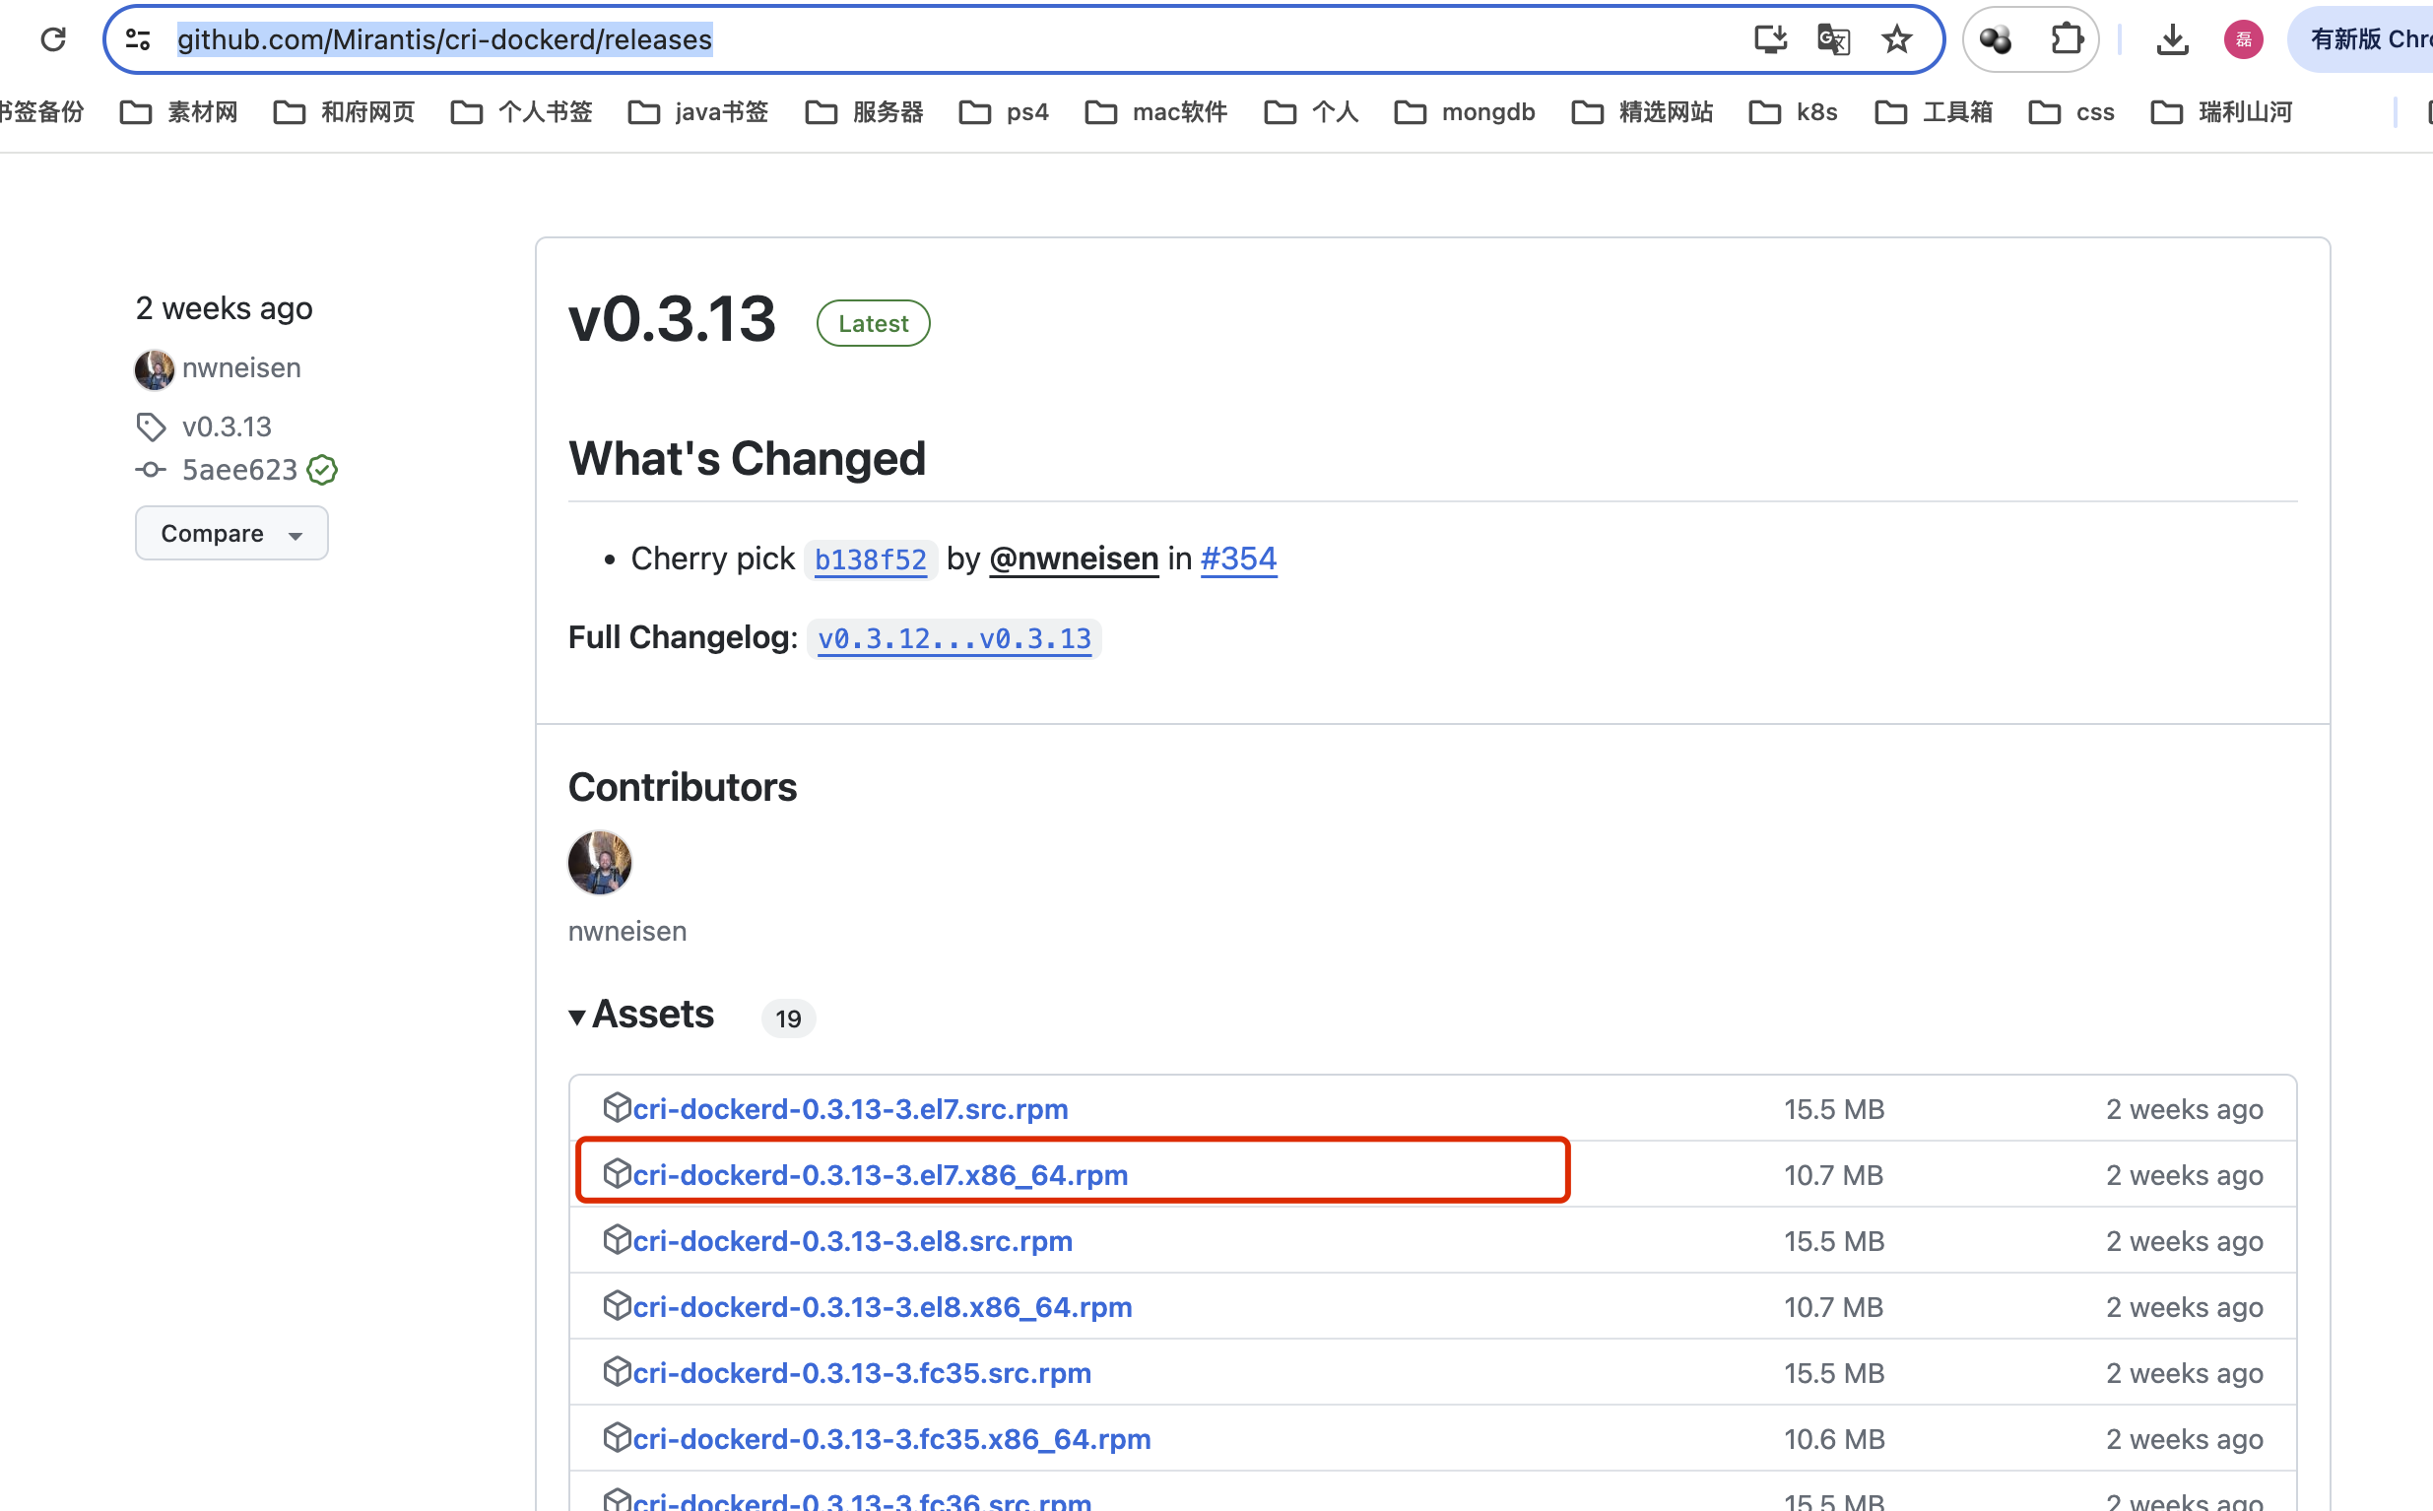Image resolution: width=2433 pixels, height=1511 pixels.
Task: Select the github.com URL in address bar
Action: click(x=444, y=39)
